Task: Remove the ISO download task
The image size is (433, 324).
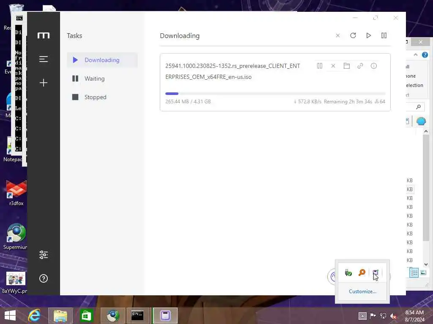Action: tap(333, 66)
